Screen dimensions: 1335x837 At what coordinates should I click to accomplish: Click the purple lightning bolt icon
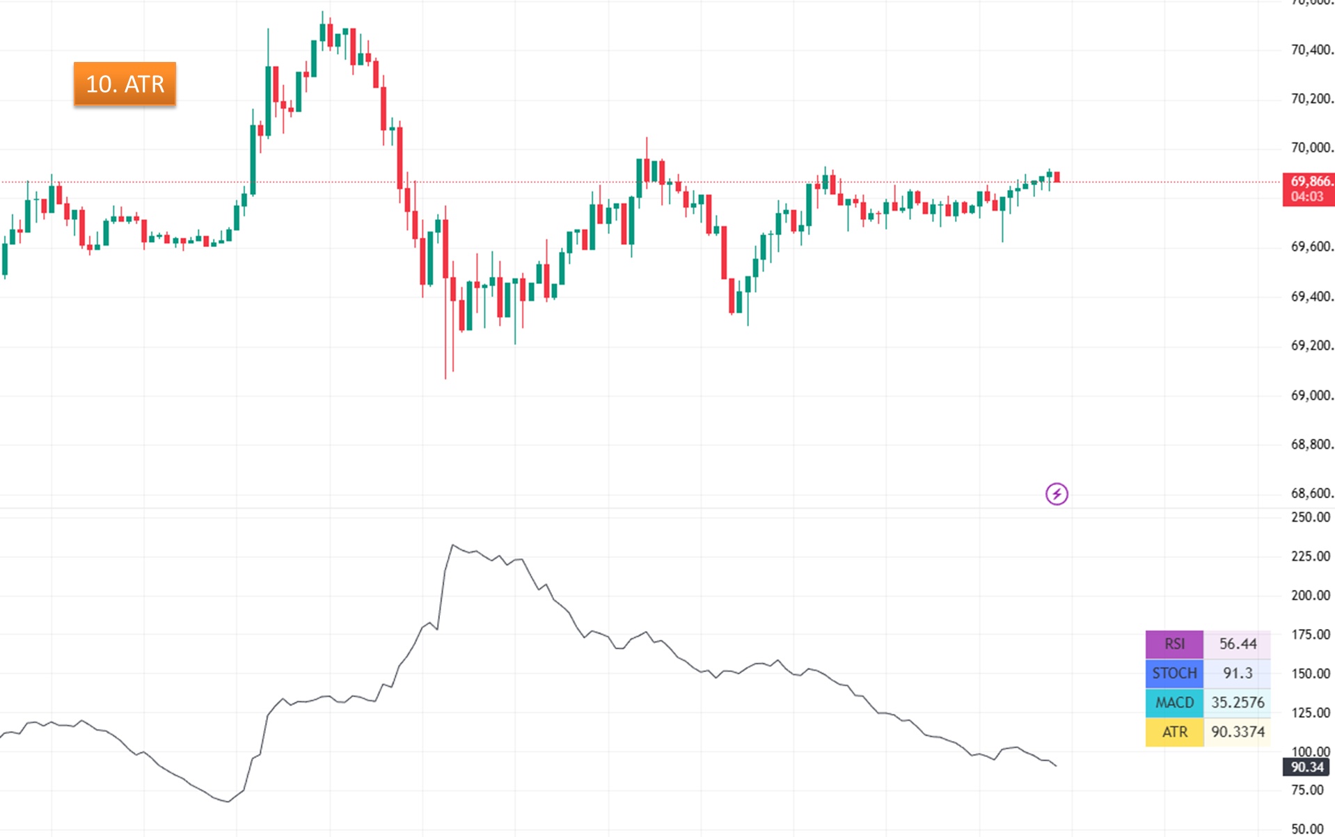point(1056,494)
